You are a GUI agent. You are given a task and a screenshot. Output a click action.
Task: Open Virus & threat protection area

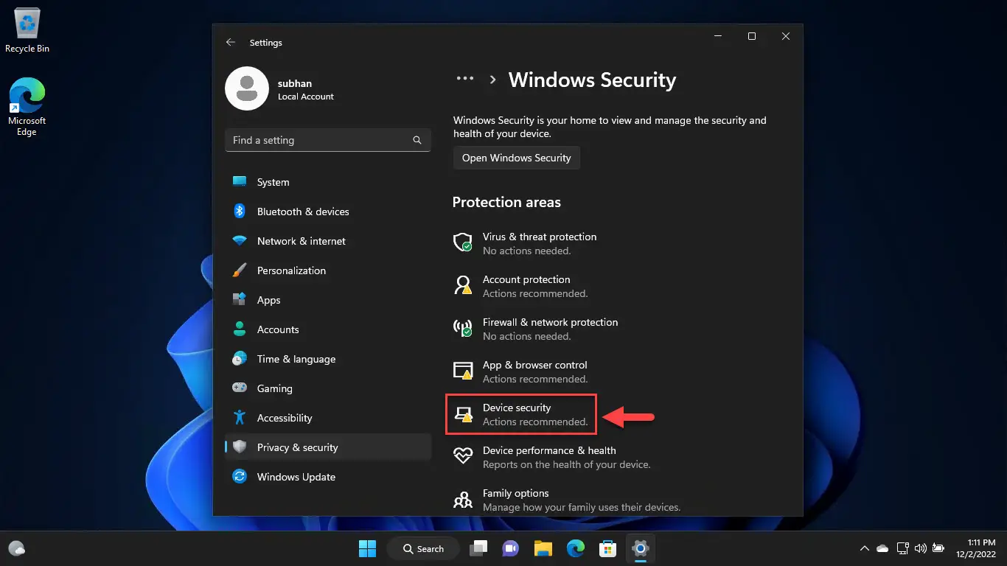tap(525, 243)
